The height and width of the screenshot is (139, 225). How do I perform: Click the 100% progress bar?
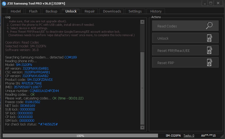click(80, 136)
